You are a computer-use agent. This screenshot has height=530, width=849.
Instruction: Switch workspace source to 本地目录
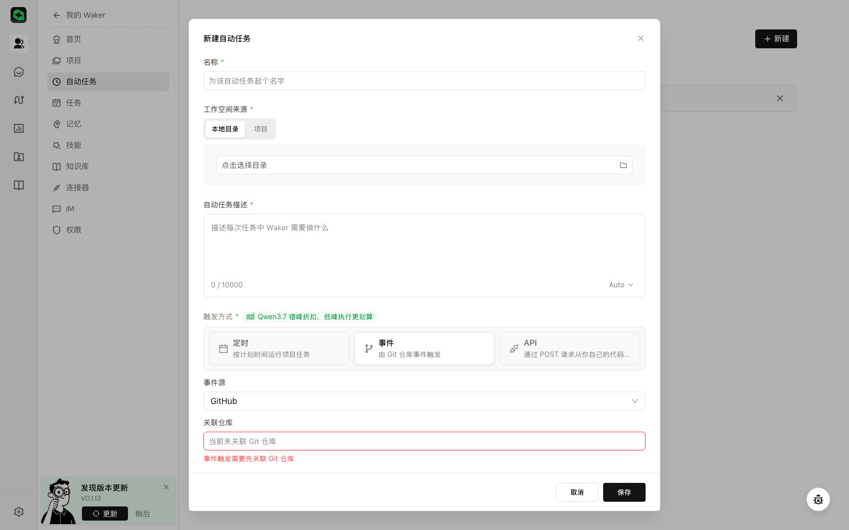(x=225, y=129)
